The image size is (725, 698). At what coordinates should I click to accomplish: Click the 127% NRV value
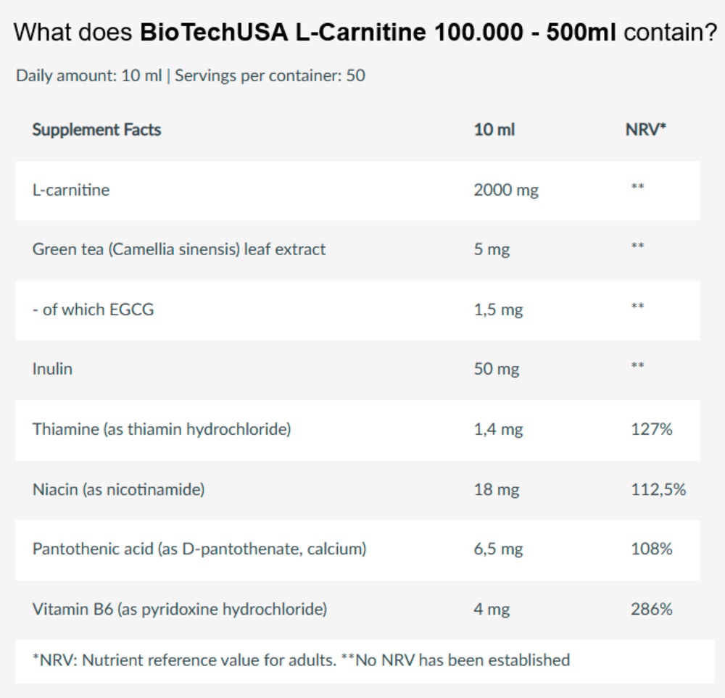click(652, 429)
